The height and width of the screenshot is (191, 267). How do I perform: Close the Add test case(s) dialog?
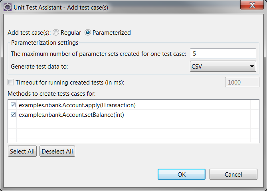pos(252,5)
